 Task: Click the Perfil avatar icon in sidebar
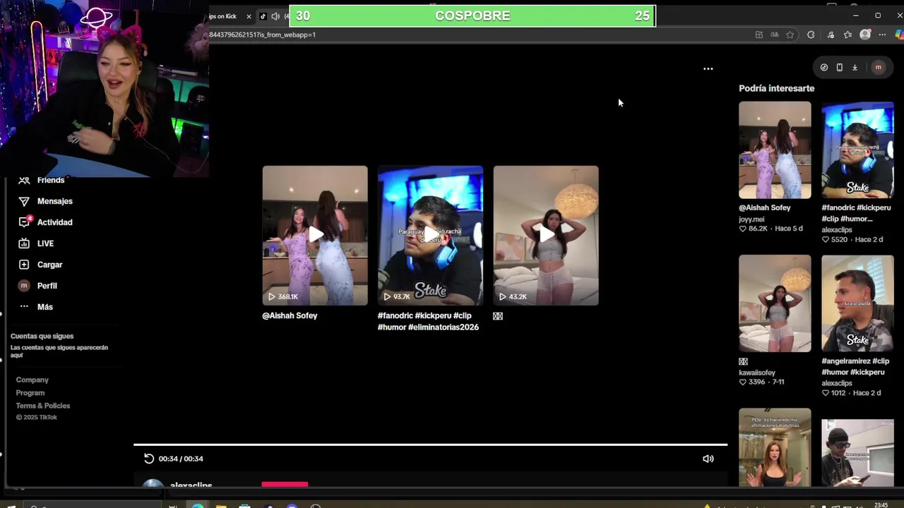point(24,286)
